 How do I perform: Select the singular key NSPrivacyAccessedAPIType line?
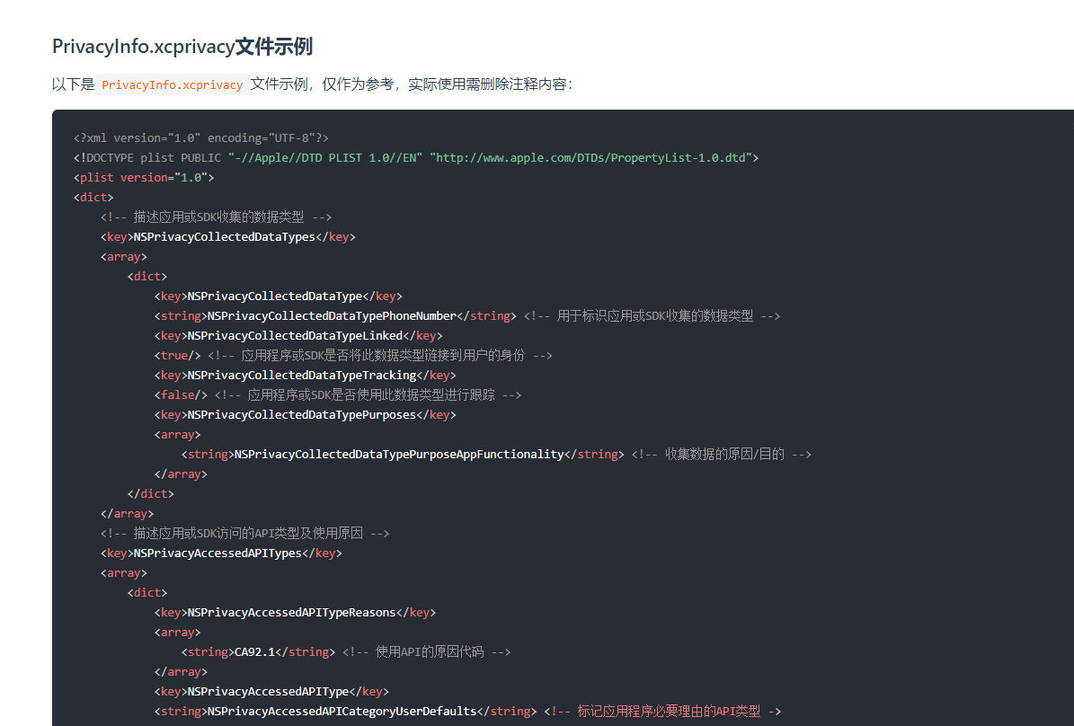click(271, 692)
